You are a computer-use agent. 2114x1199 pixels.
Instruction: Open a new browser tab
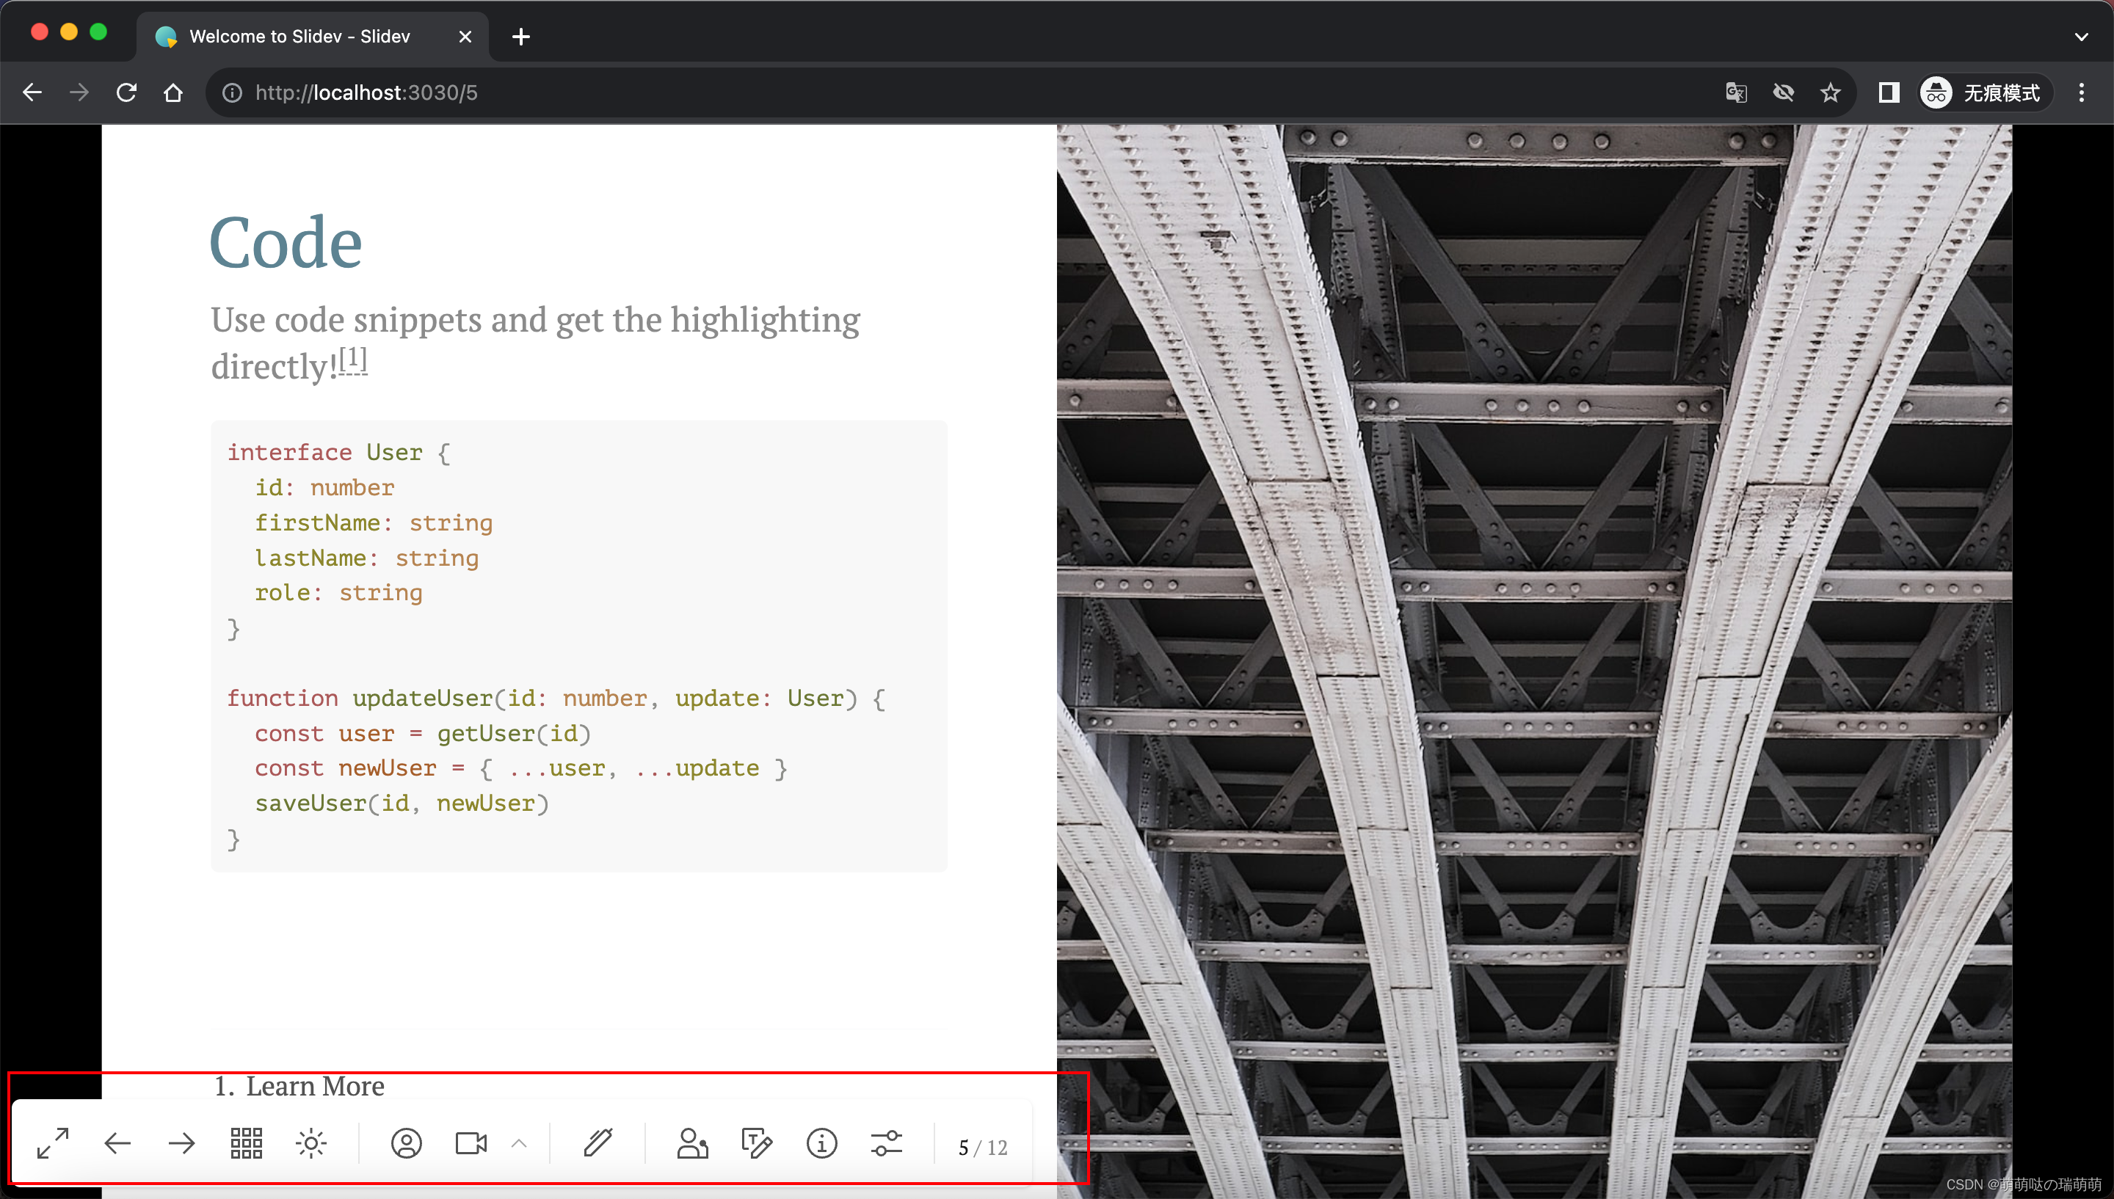click(520, 36)
